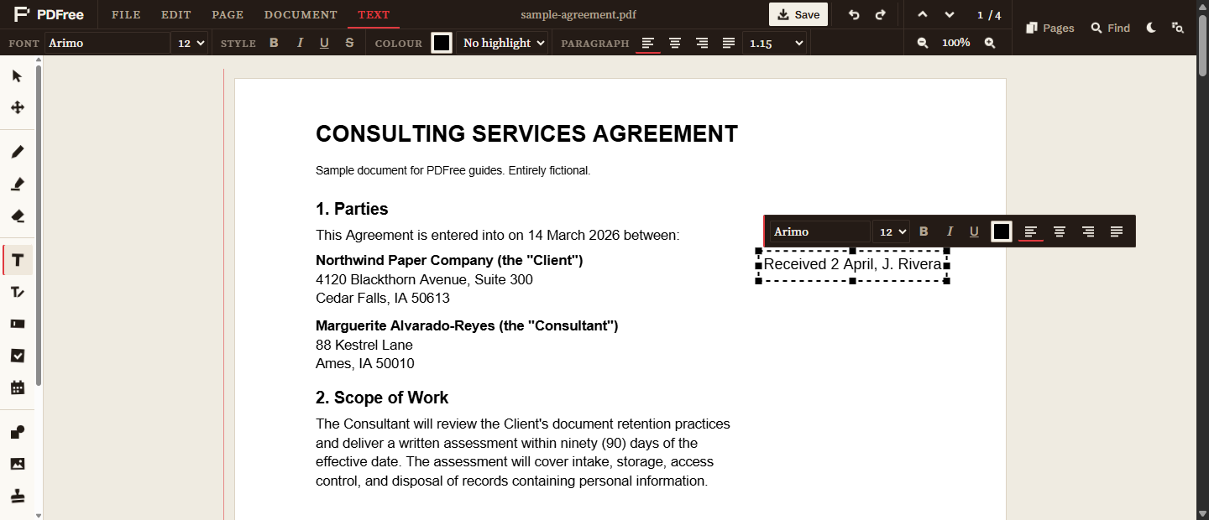
Task: Toggle underline in floating text toolbar
Action: (x=974, y=231)
